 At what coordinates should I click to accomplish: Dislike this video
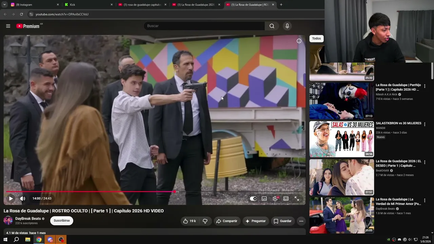tap(205, 221)
